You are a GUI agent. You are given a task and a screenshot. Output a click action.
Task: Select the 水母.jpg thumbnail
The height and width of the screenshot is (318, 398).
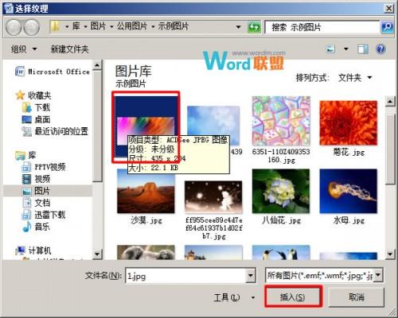(348, 191)
